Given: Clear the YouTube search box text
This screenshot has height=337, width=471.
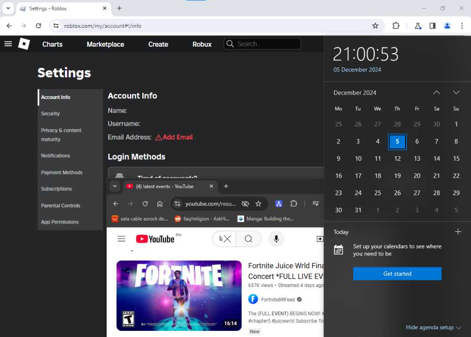Looking at the screenshot, I should (x=227, y=239).
